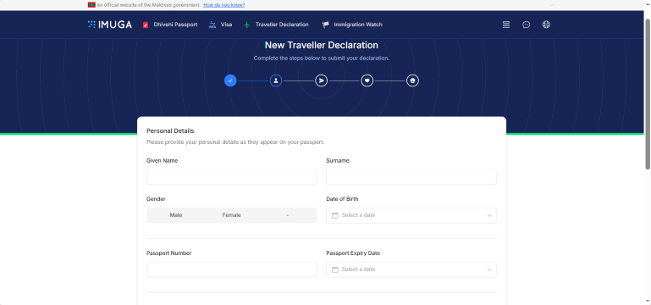Click the 'Passport Number' label
651x305 pixels.
click(169, 253)
